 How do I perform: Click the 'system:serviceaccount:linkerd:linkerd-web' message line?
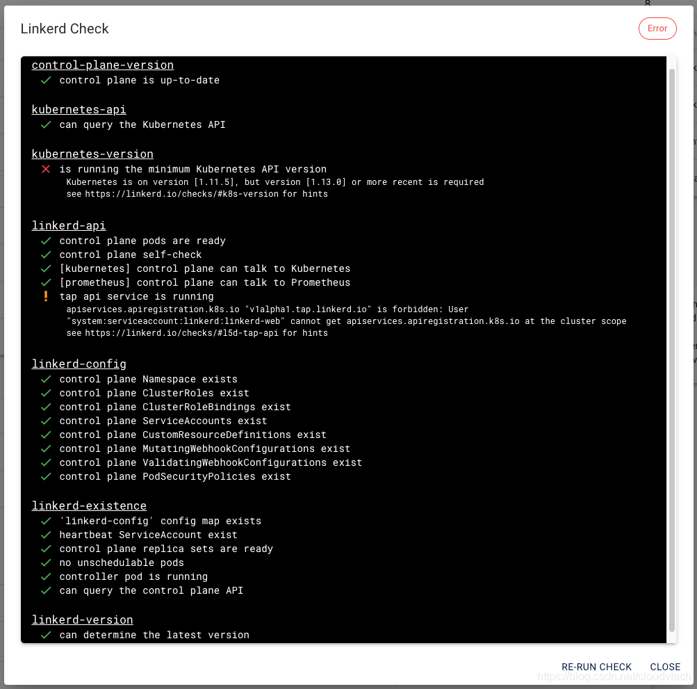[x=346, y=321]
